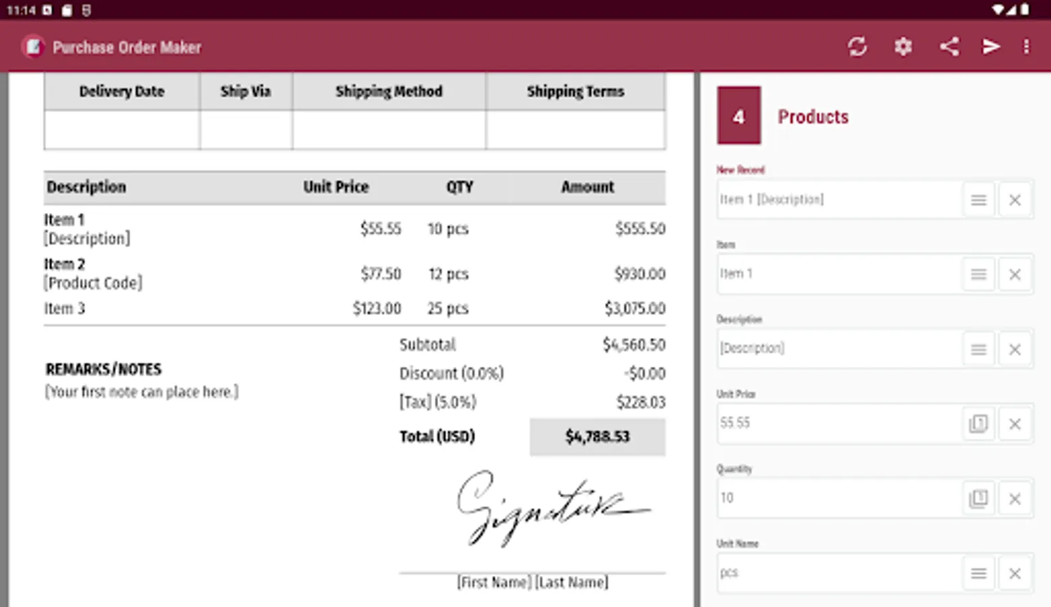This screenshot has height=607, width=1051.
Task: Open settings via the gear icon
Action: [903, 47]
